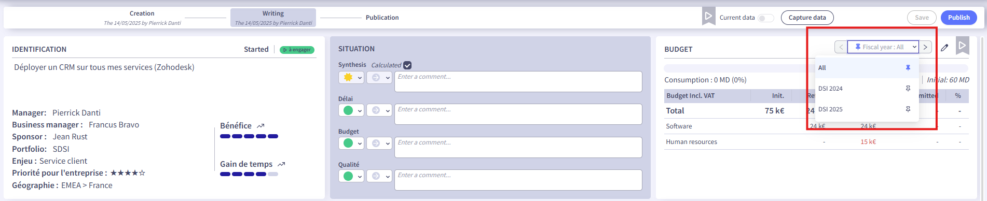Go to next fiscal year with right arrow
987x201 pixels.
click(x=925, y=47)
